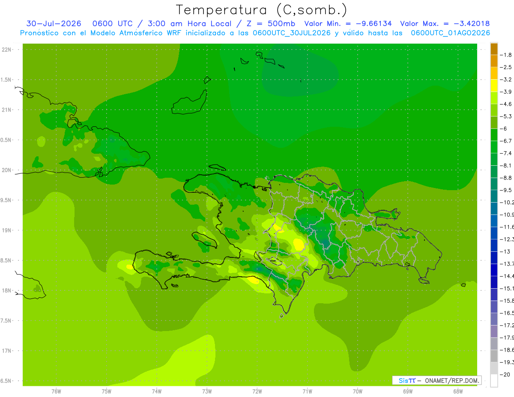Viewport: 514px width, 397px height.
Task: Click the '22N' latitude label
Action: coord(7,50)
